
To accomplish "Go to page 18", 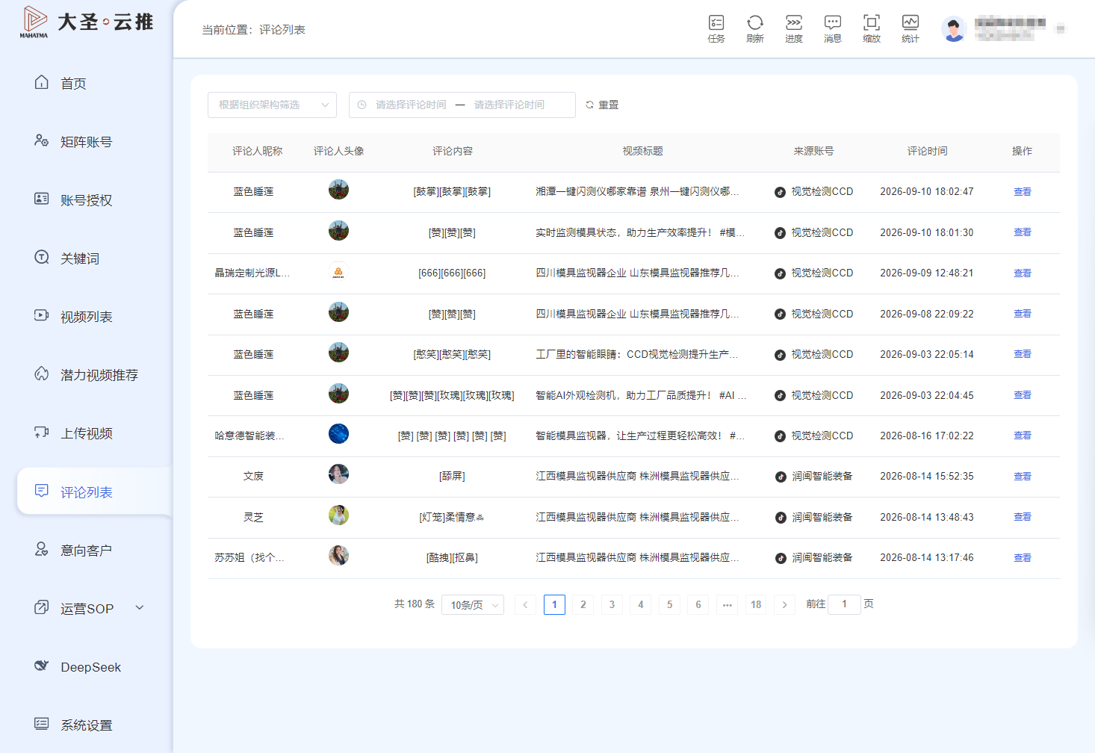I will click(756, 604).
